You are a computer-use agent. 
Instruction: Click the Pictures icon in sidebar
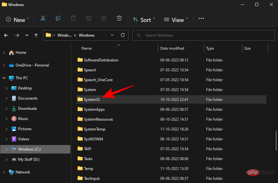coord(14,129)
